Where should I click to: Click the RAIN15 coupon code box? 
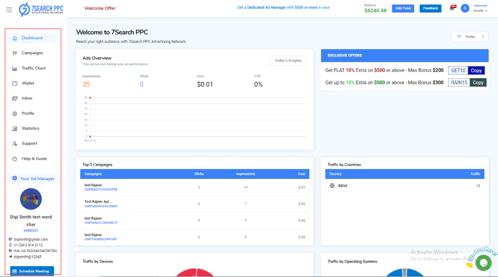[x=459, y=83]
